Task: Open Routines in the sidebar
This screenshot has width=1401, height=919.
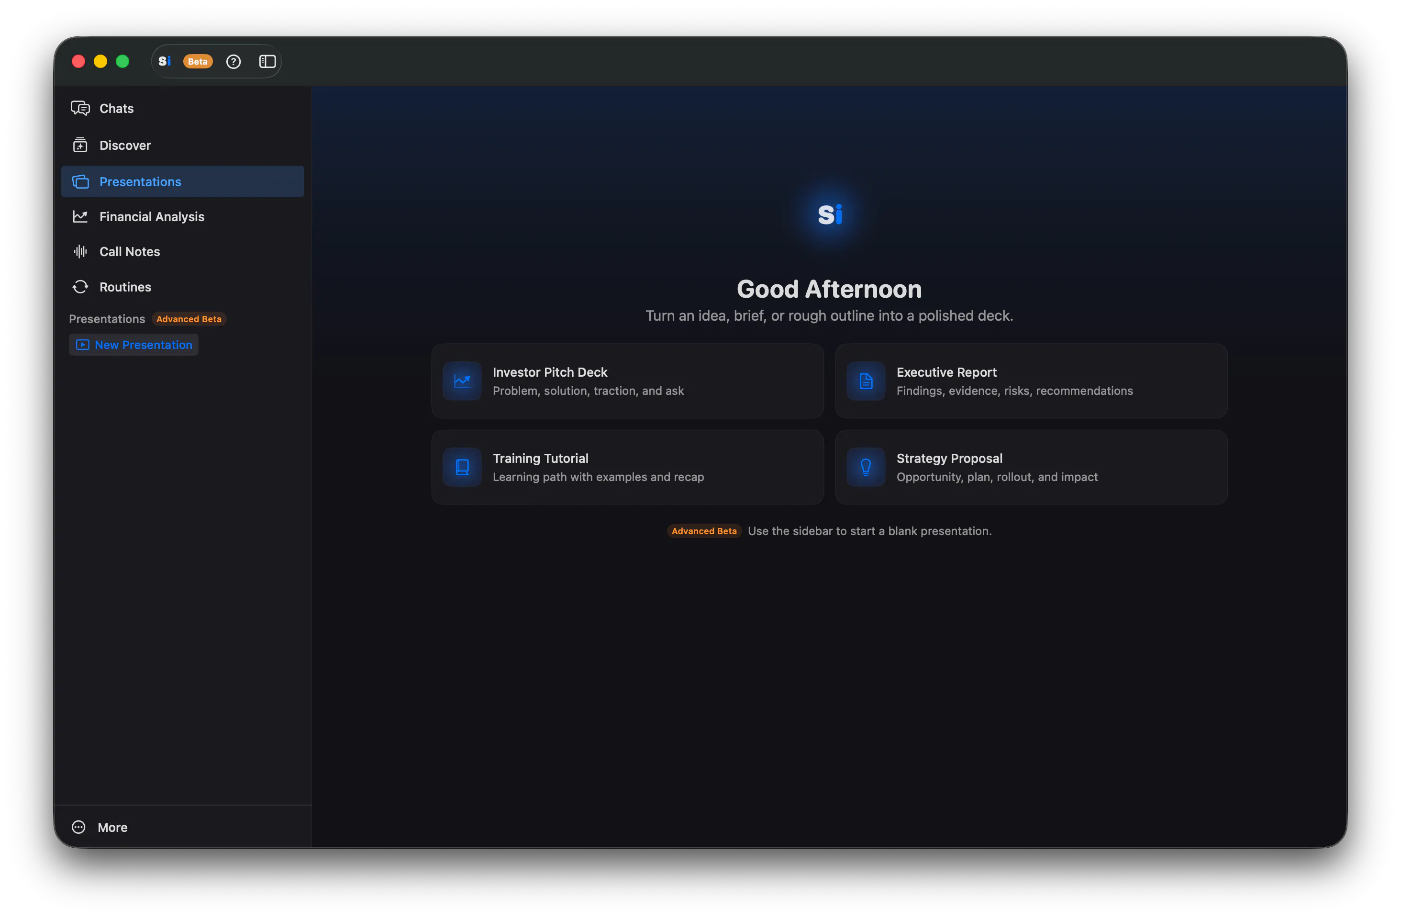Action: point(182,287)
